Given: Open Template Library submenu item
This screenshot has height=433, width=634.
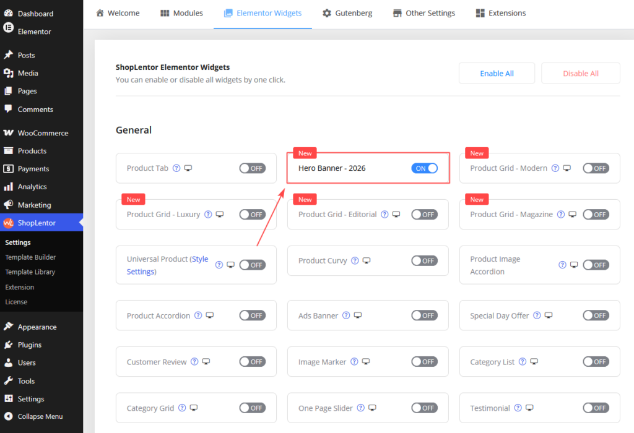Looking at the screenshot, I should 30,272.
